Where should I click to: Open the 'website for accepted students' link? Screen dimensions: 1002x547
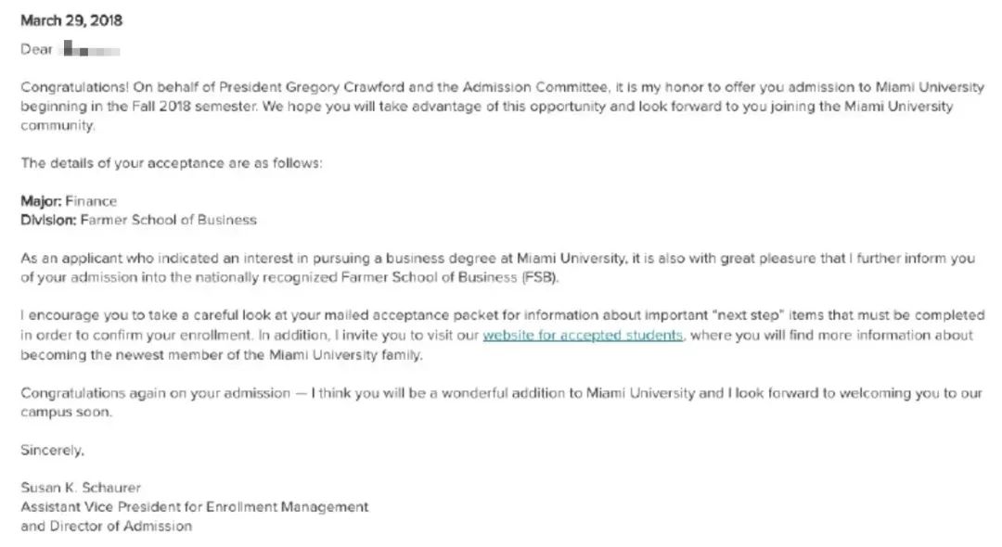(583, 336)
